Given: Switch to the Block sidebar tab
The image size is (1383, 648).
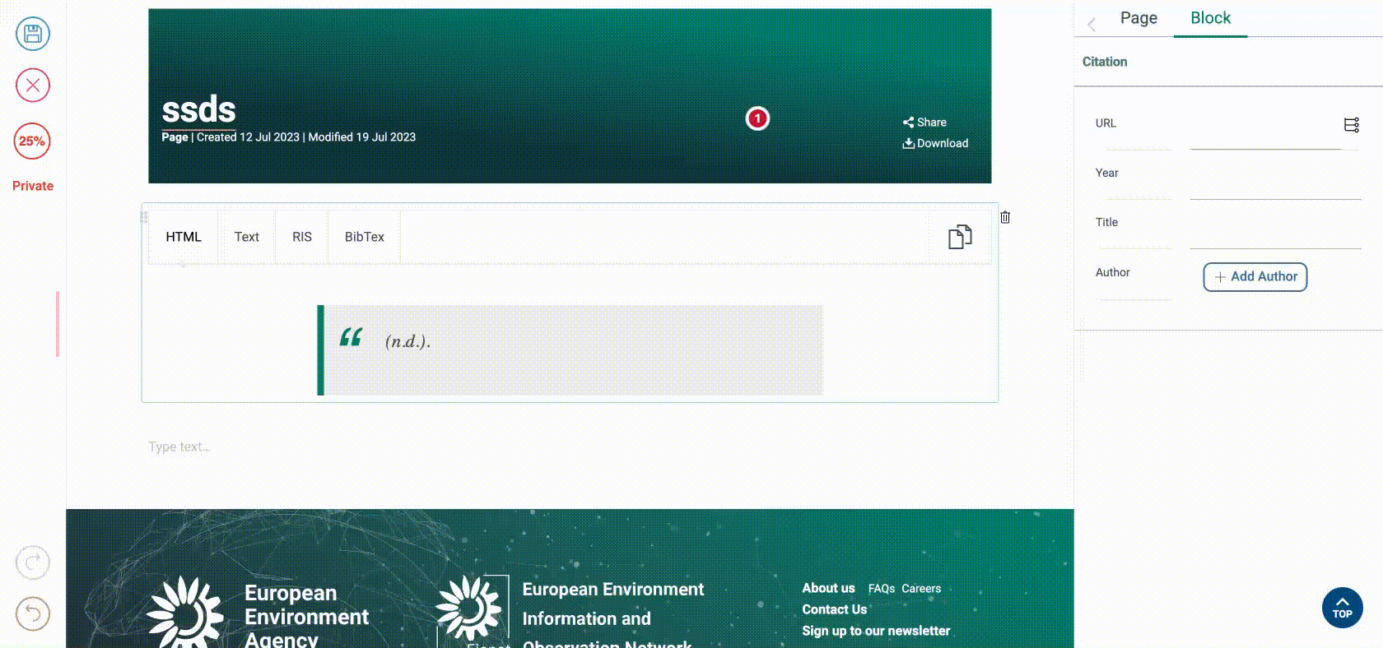Looking at the screenshot, I should point(1210,18).
